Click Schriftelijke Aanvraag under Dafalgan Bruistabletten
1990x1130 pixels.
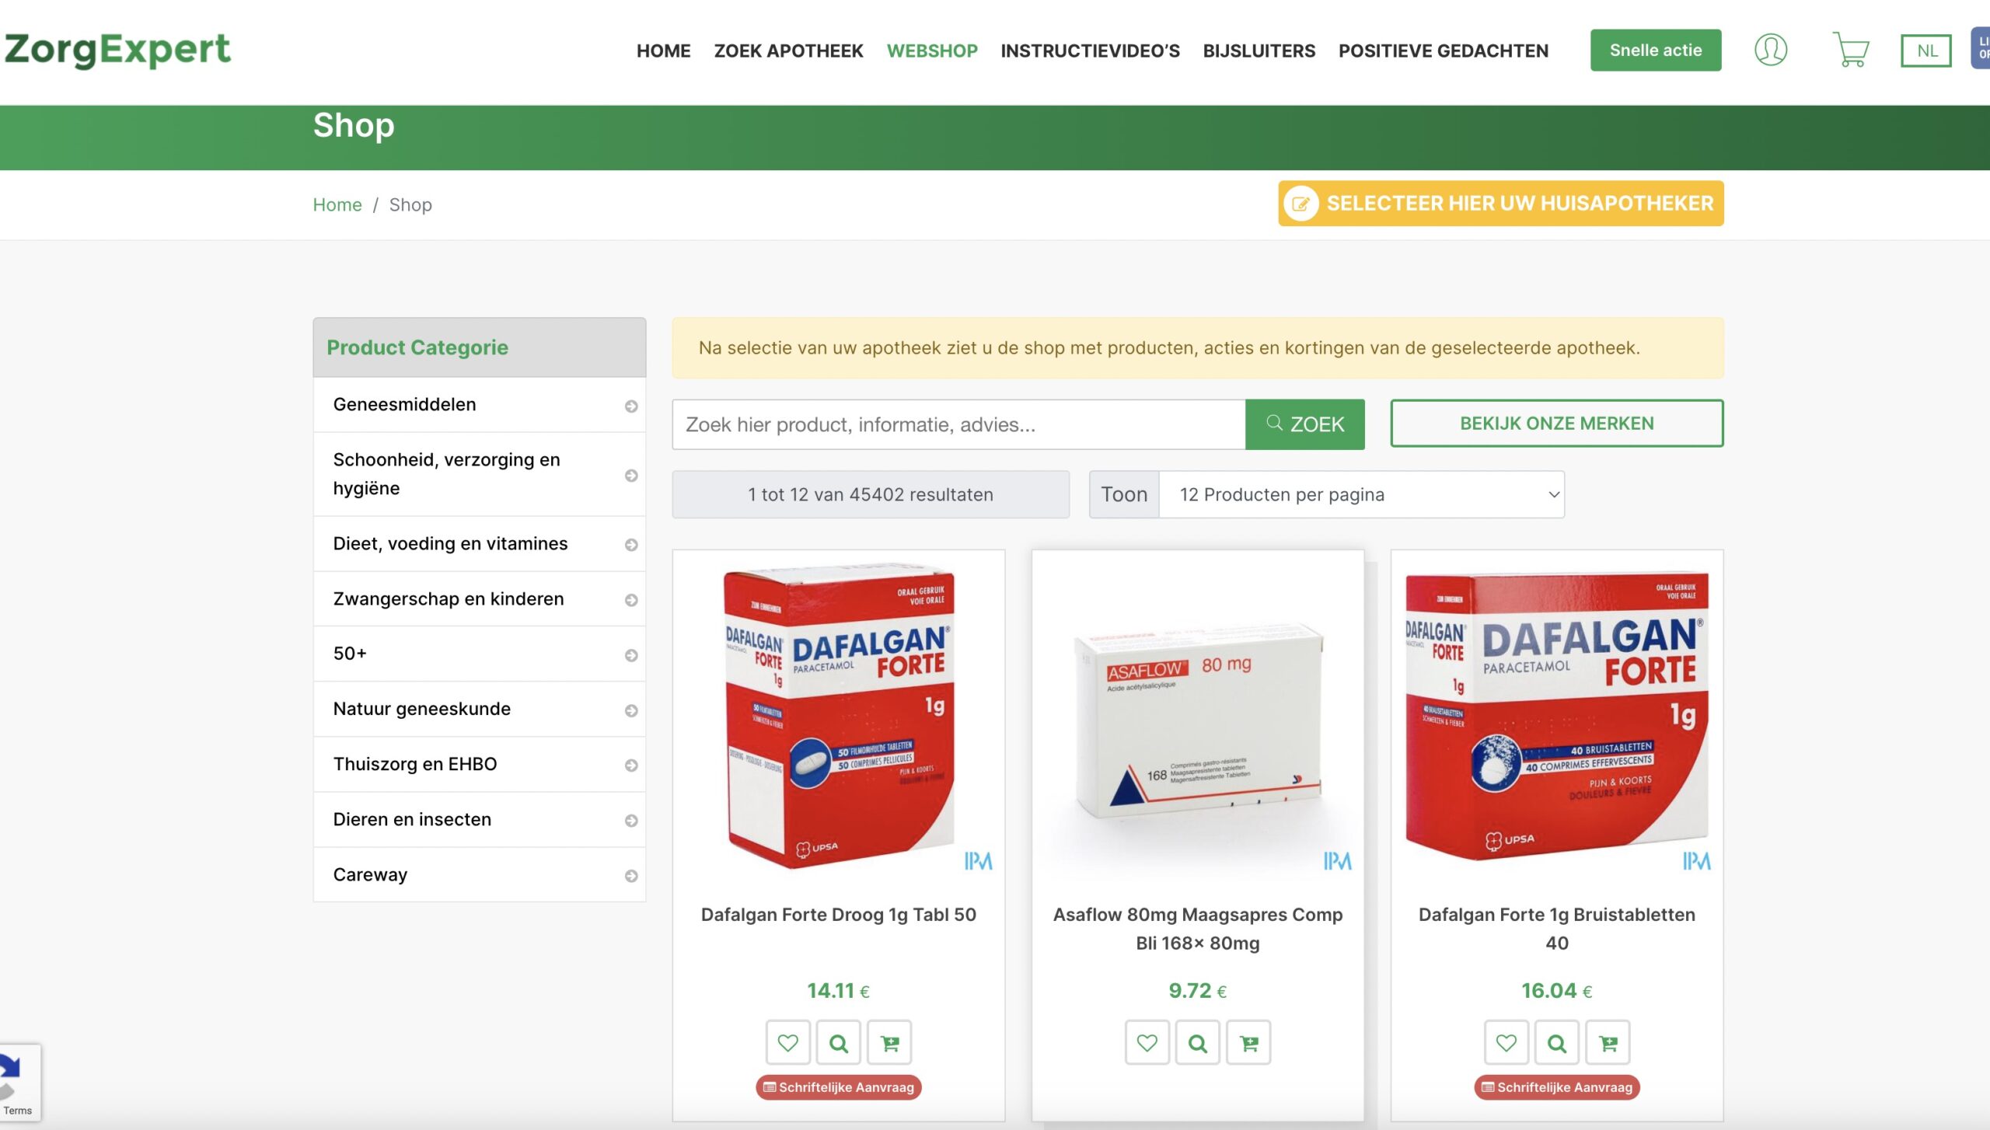1557,1087
